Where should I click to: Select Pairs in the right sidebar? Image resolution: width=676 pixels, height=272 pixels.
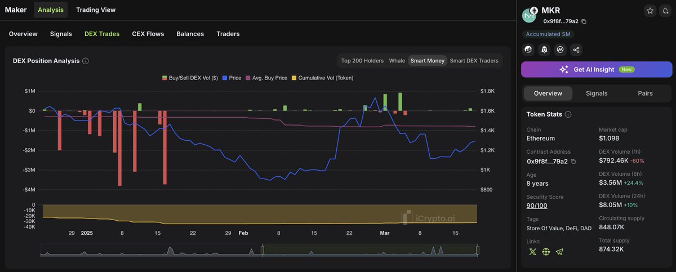(x=646, y=93)
